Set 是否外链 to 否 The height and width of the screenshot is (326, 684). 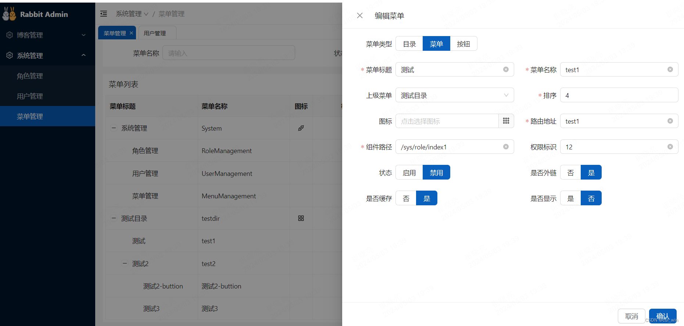click(570, 173)
